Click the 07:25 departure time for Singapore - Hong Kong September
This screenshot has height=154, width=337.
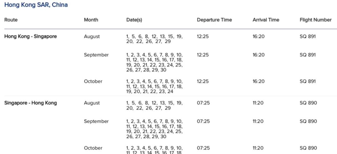pos(203,121)
